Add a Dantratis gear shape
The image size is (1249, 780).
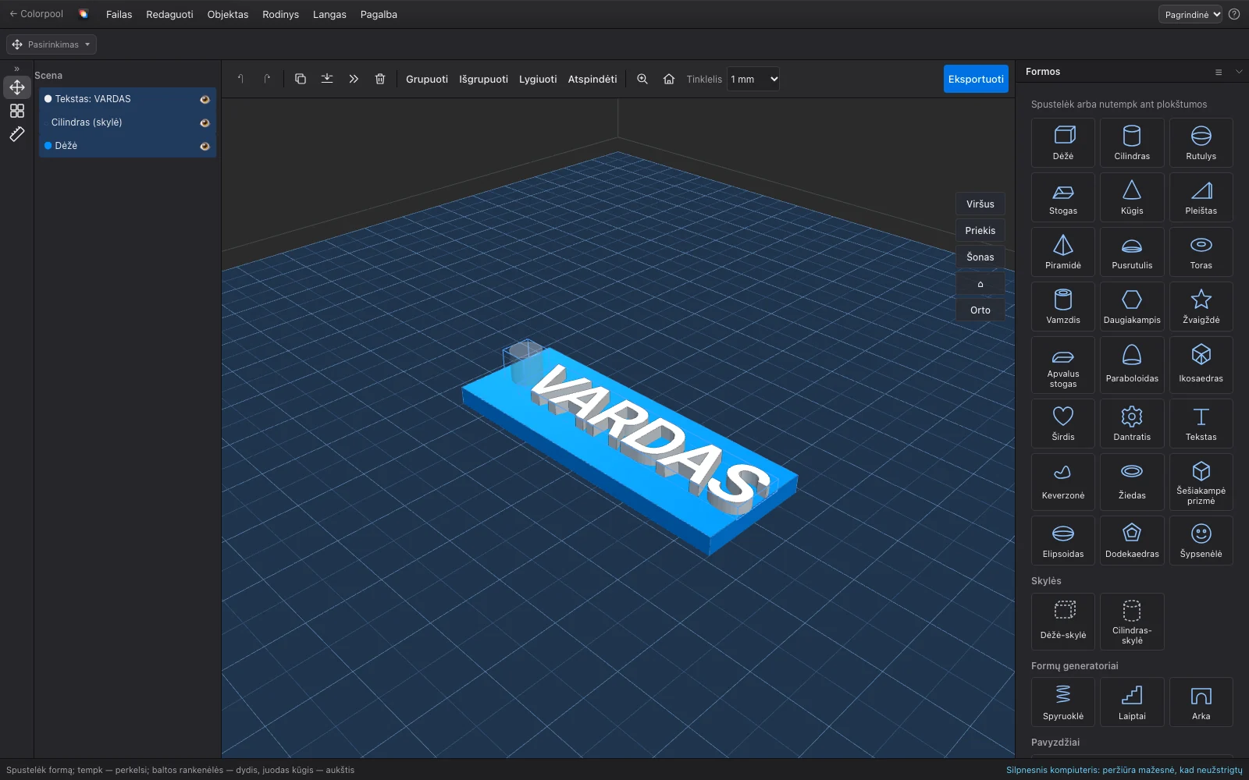[1132, 424]
